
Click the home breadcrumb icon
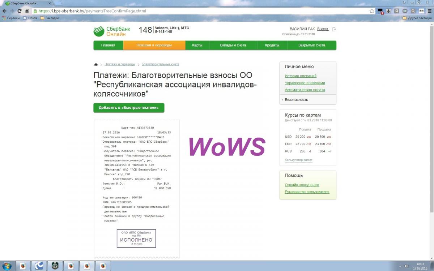point(96,65)
